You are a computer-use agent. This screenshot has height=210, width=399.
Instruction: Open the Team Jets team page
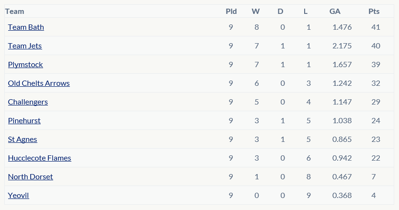(25, 46)
